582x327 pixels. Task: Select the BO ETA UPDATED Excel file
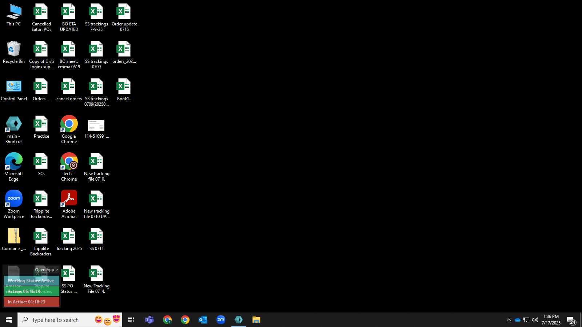click(x=69, y=18)
